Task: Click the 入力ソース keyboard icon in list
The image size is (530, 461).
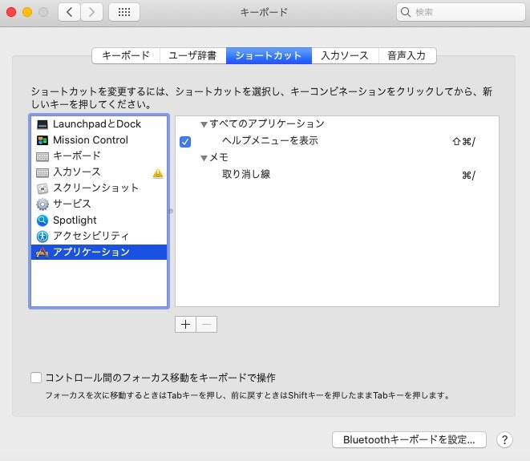Action: [42, 172]
